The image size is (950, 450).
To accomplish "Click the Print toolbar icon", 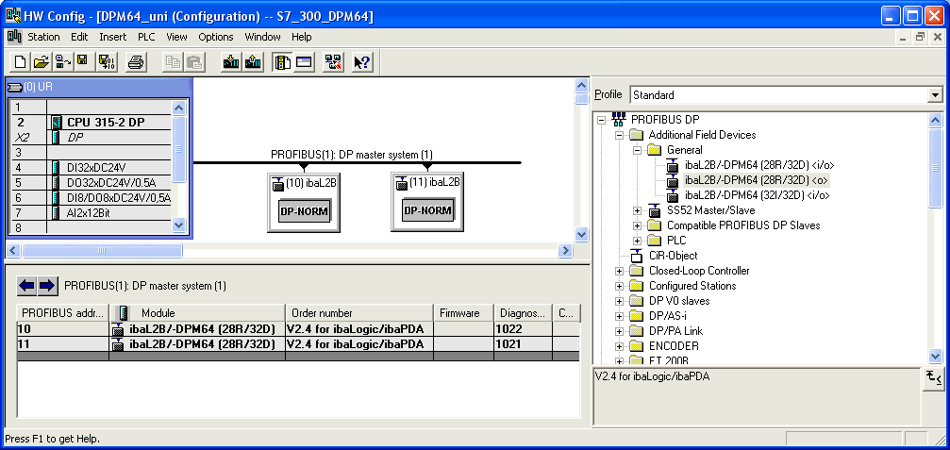I will coord(136,62).
